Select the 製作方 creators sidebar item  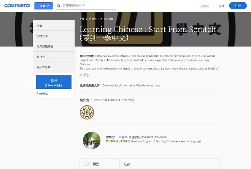pos(54,57)
